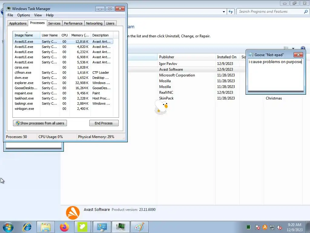
Task: Switch to the Performance tab
Action: pyautogui.click(x=73, y=23)
